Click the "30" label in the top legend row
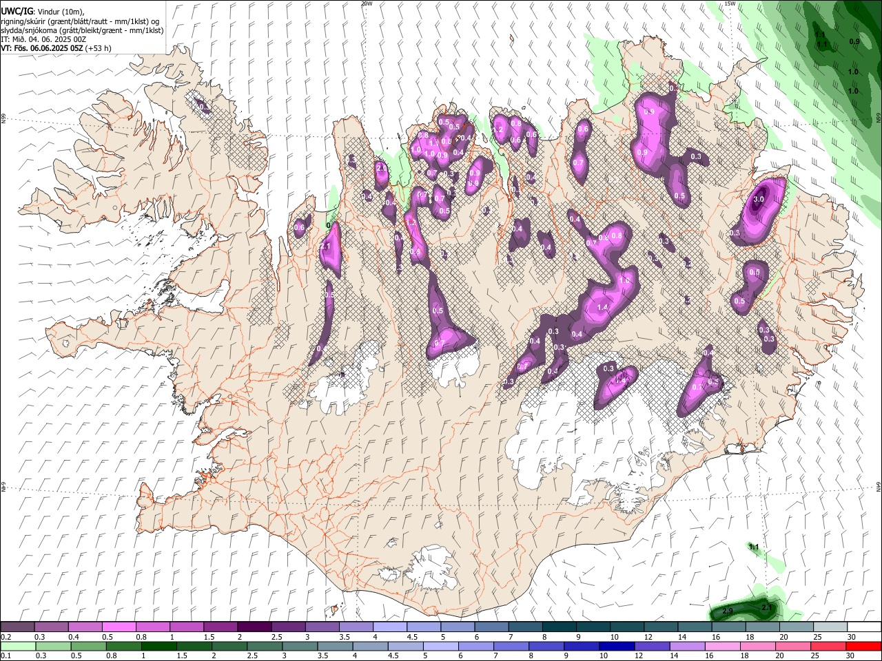This screenshot has width=882, height=661. coord(852,637)
